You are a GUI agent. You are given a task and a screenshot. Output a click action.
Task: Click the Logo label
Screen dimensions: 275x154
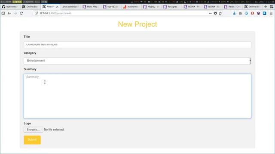tap(27, 123)
